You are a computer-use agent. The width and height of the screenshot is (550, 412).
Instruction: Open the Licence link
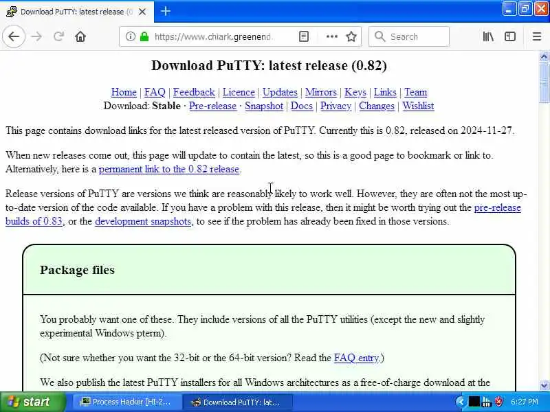[239, 92]
